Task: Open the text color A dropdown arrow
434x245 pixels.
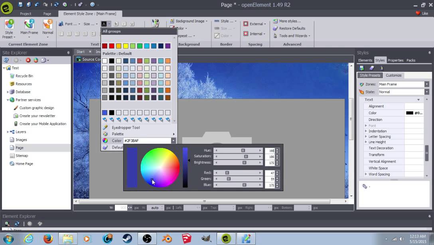Action: pyautogui.click(x=109, y=24)
